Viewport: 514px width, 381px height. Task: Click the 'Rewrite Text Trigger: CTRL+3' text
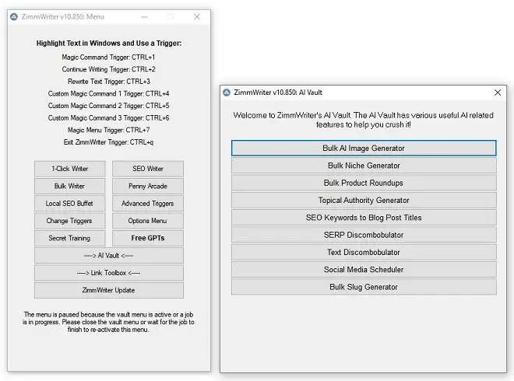pyautogui.click(x=109, y=82)
